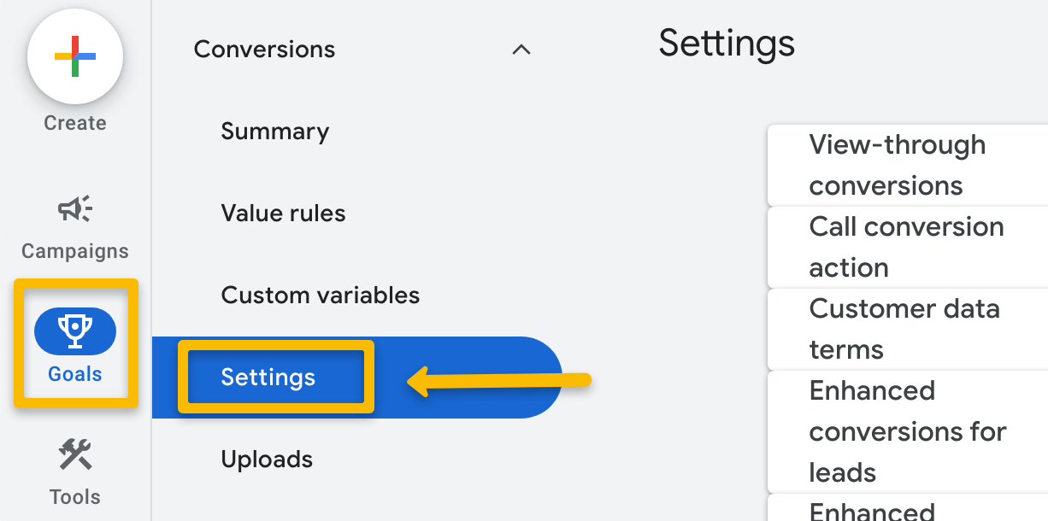1048x521 pixels.
Task: Open the Uploads page
Action: (x=267, y=460)
